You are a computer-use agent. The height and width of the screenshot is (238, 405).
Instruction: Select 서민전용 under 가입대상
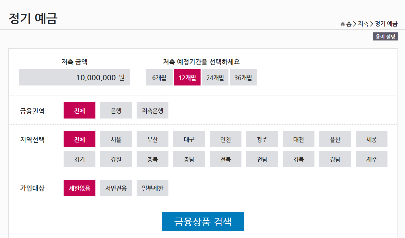(116, 188)
